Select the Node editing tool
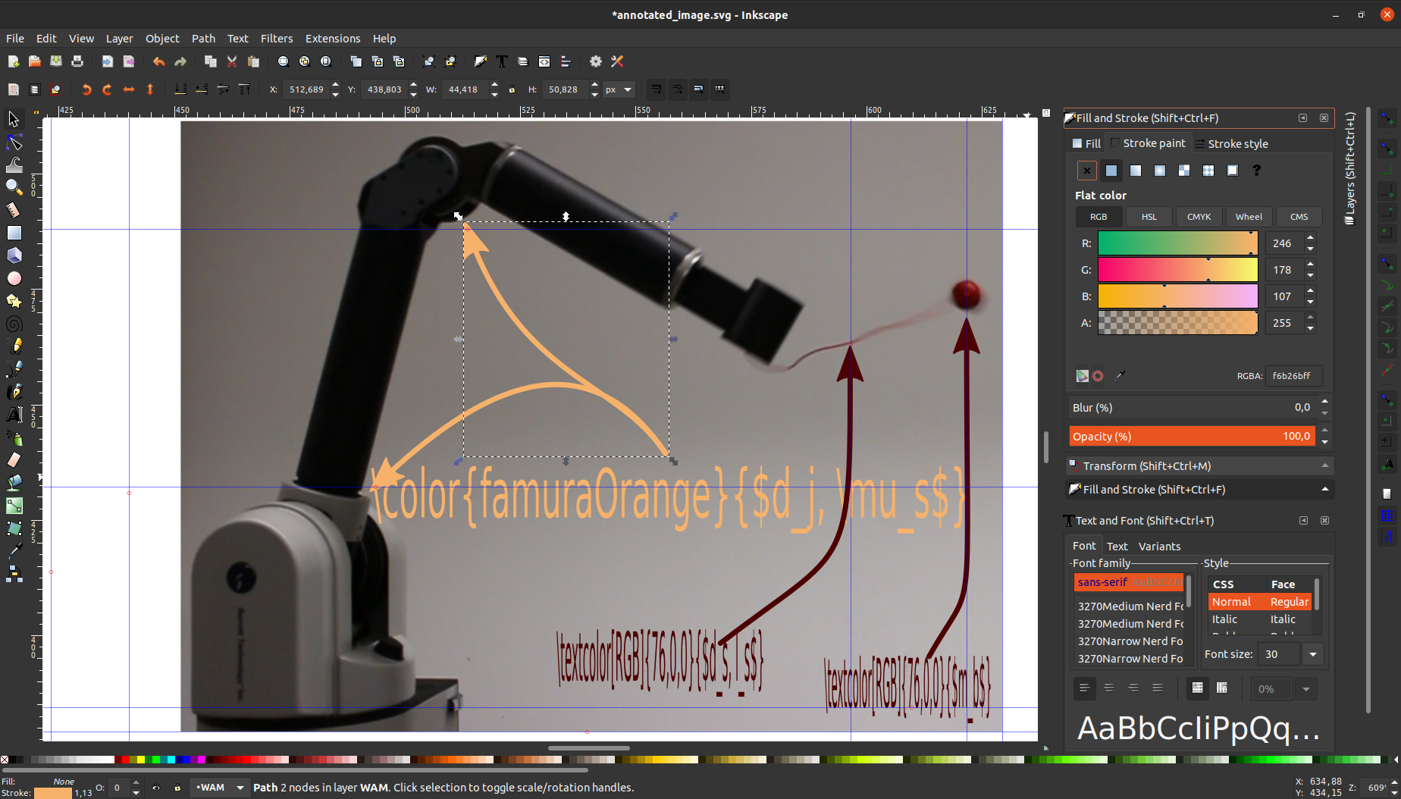1401x799 pixels. 14,142
